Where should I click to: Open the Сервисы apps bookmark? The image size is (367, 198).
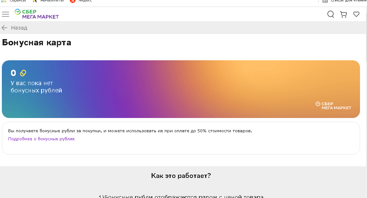pyautogui.click(x=14, y=1)
